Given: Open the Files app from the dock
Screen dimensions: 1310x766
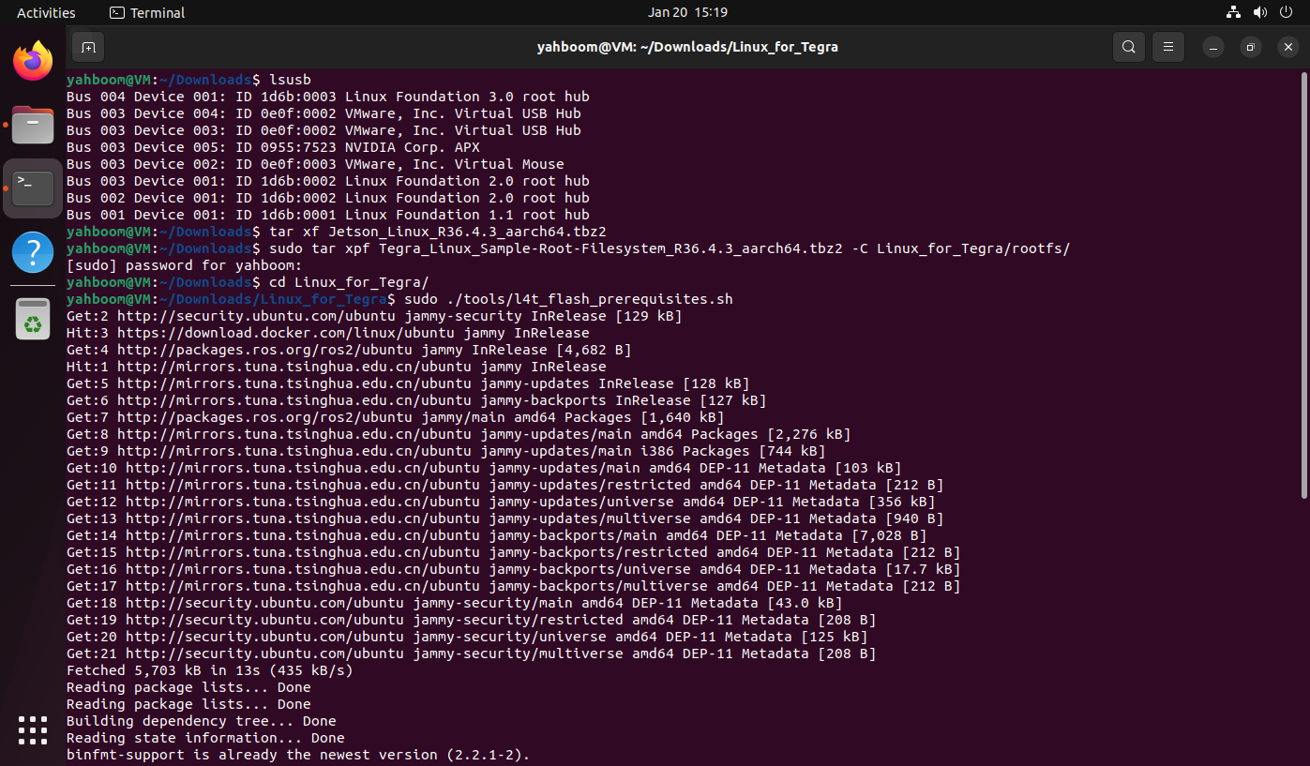Looking at the screenshot, I should click(32, 125).
